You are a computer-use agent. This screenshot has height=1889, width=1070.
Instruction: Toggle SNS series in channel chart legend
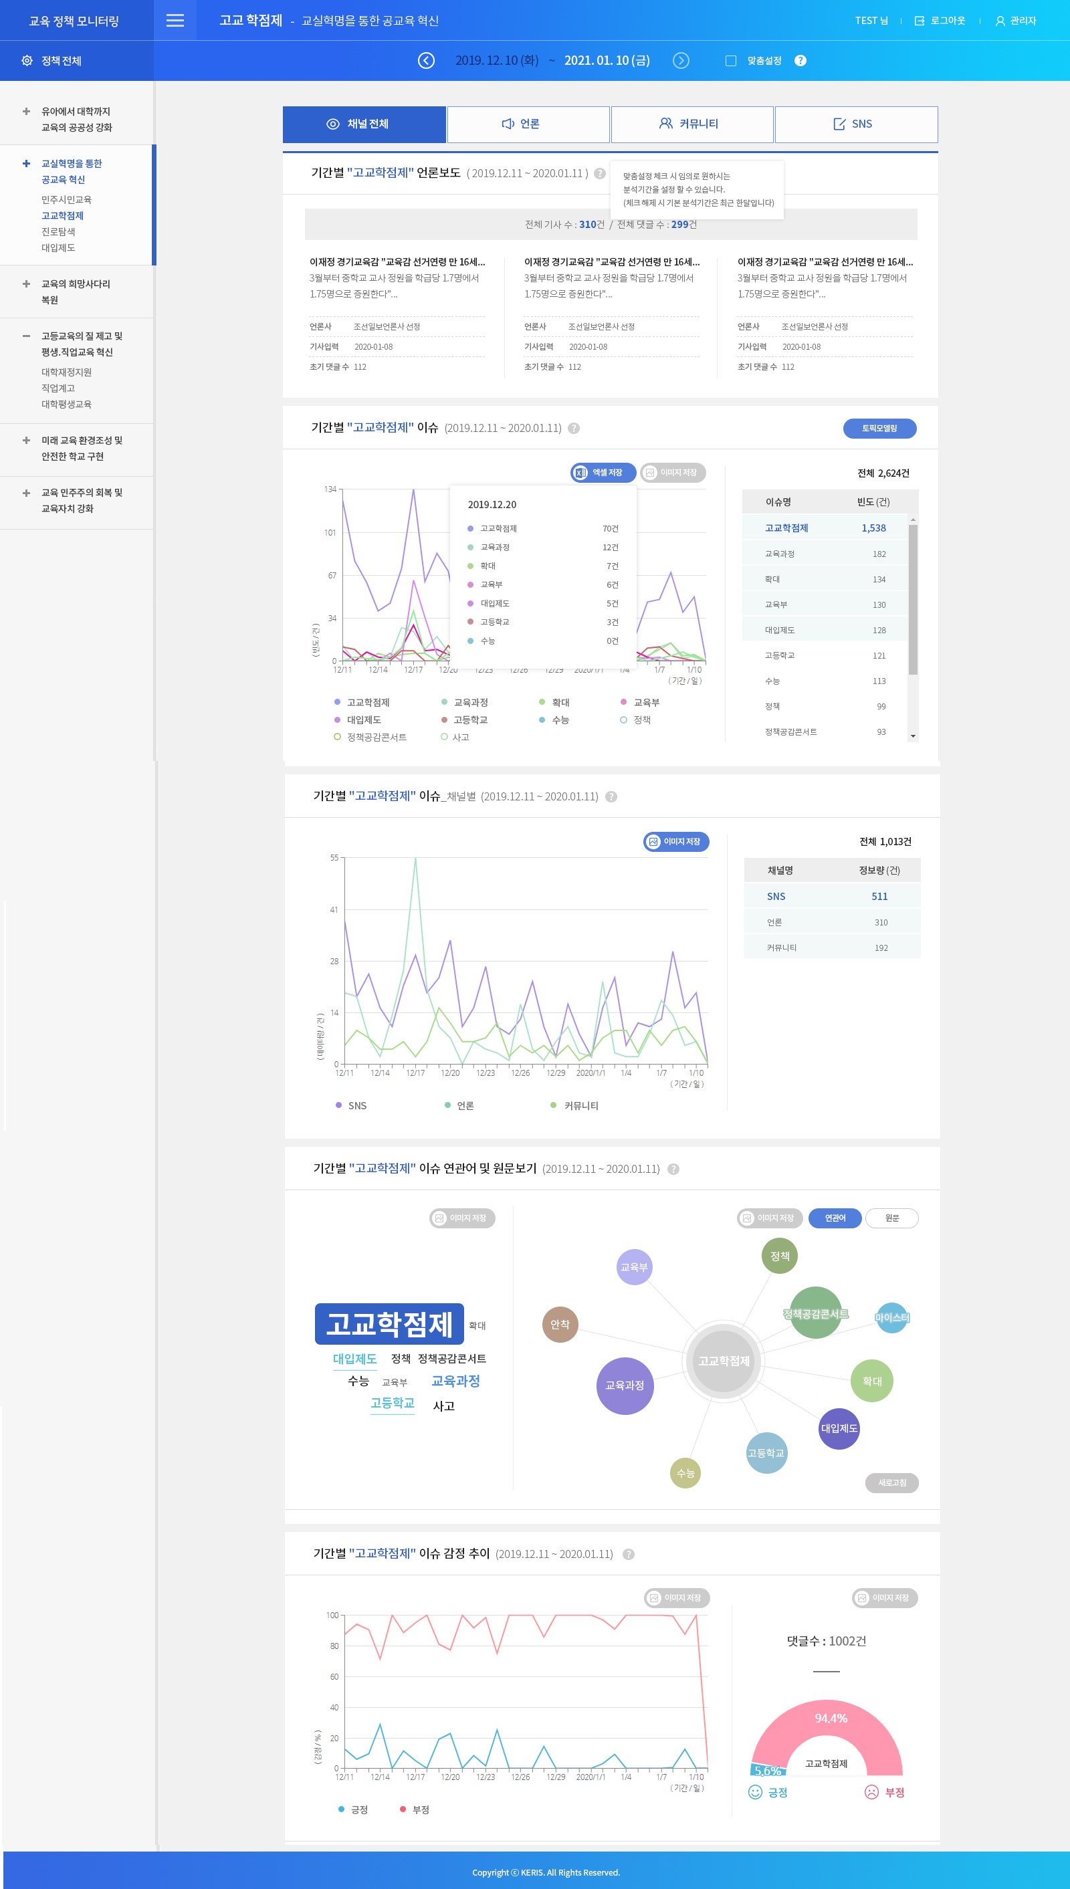[350, 1105]
